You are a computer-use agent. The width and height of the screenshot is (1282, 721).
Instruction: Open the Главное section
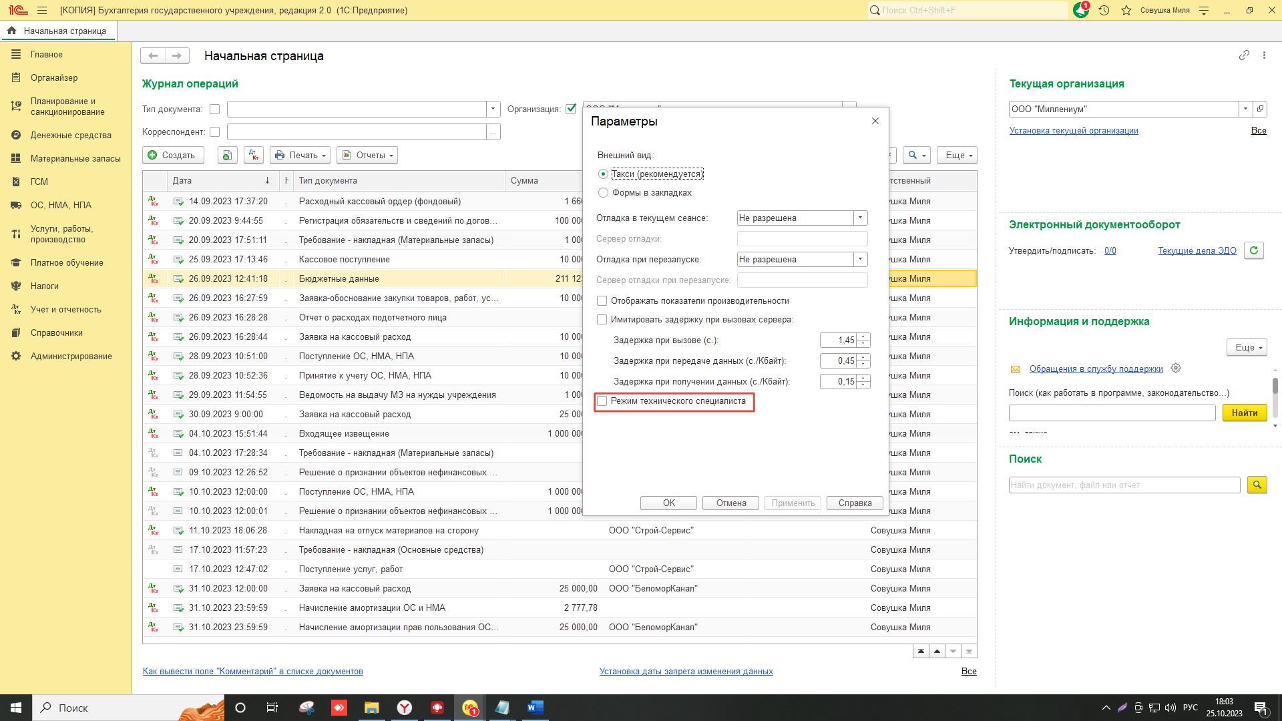tap(47, 54)
